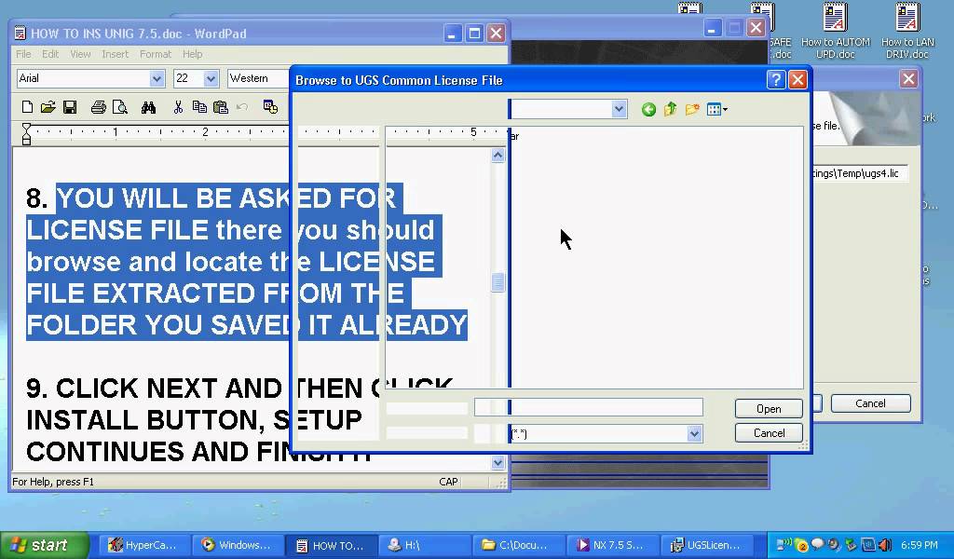The height and width of the screenshot is (559, 954).
Task: Click the WordPad vertical scrollbar thumb
Action: 497,281
